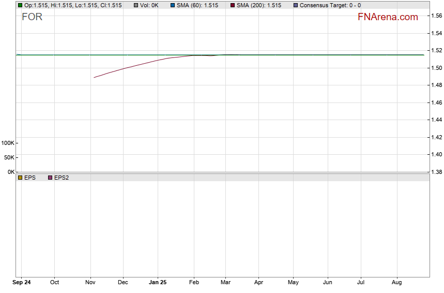The height and width of the screenshot is (293, 444).
Task: Click the gray Vol legend swatch
Action: 136,5
